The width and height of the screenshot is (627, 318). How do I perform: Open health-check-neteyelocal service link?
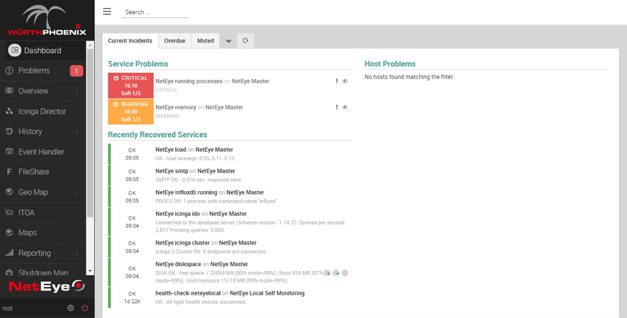tap(188, 294)
